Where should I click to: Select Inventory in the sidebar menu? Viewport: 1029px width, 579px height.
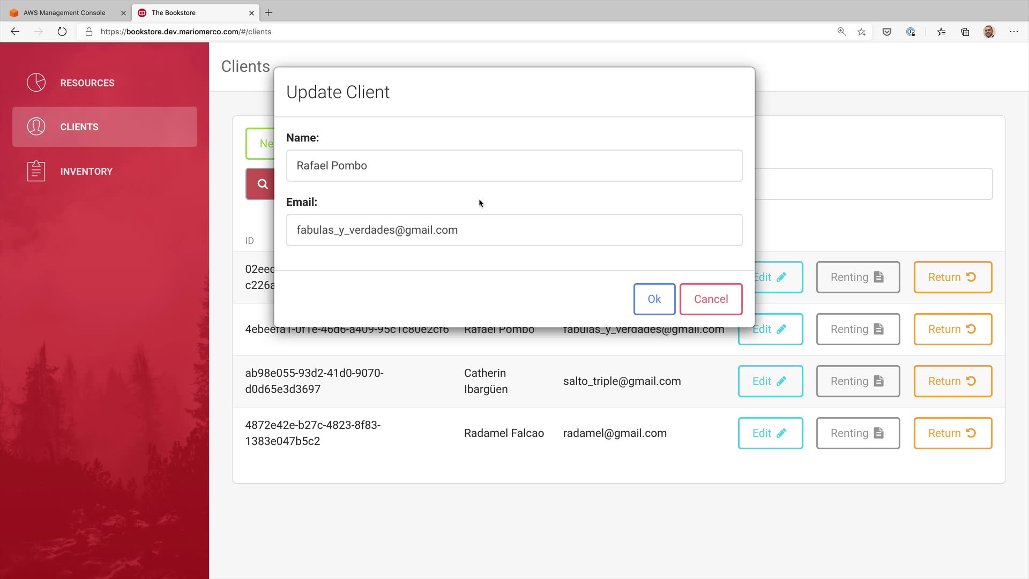click(x=86, y=172)
